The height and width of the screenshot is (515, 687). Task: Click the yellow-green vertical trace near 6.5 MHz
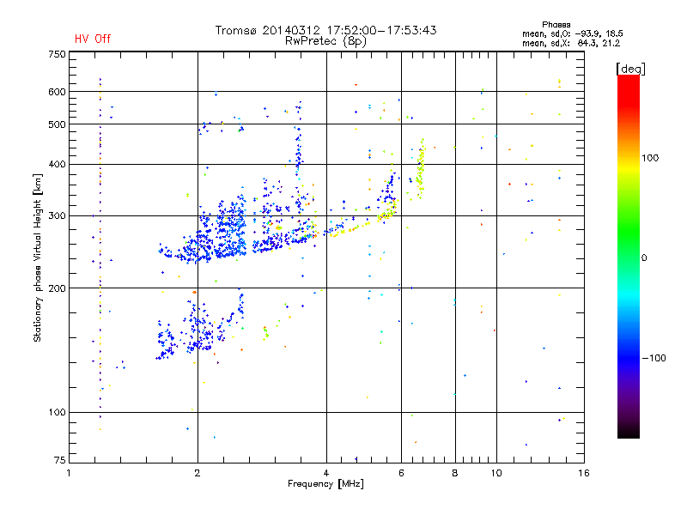[421, 168]
